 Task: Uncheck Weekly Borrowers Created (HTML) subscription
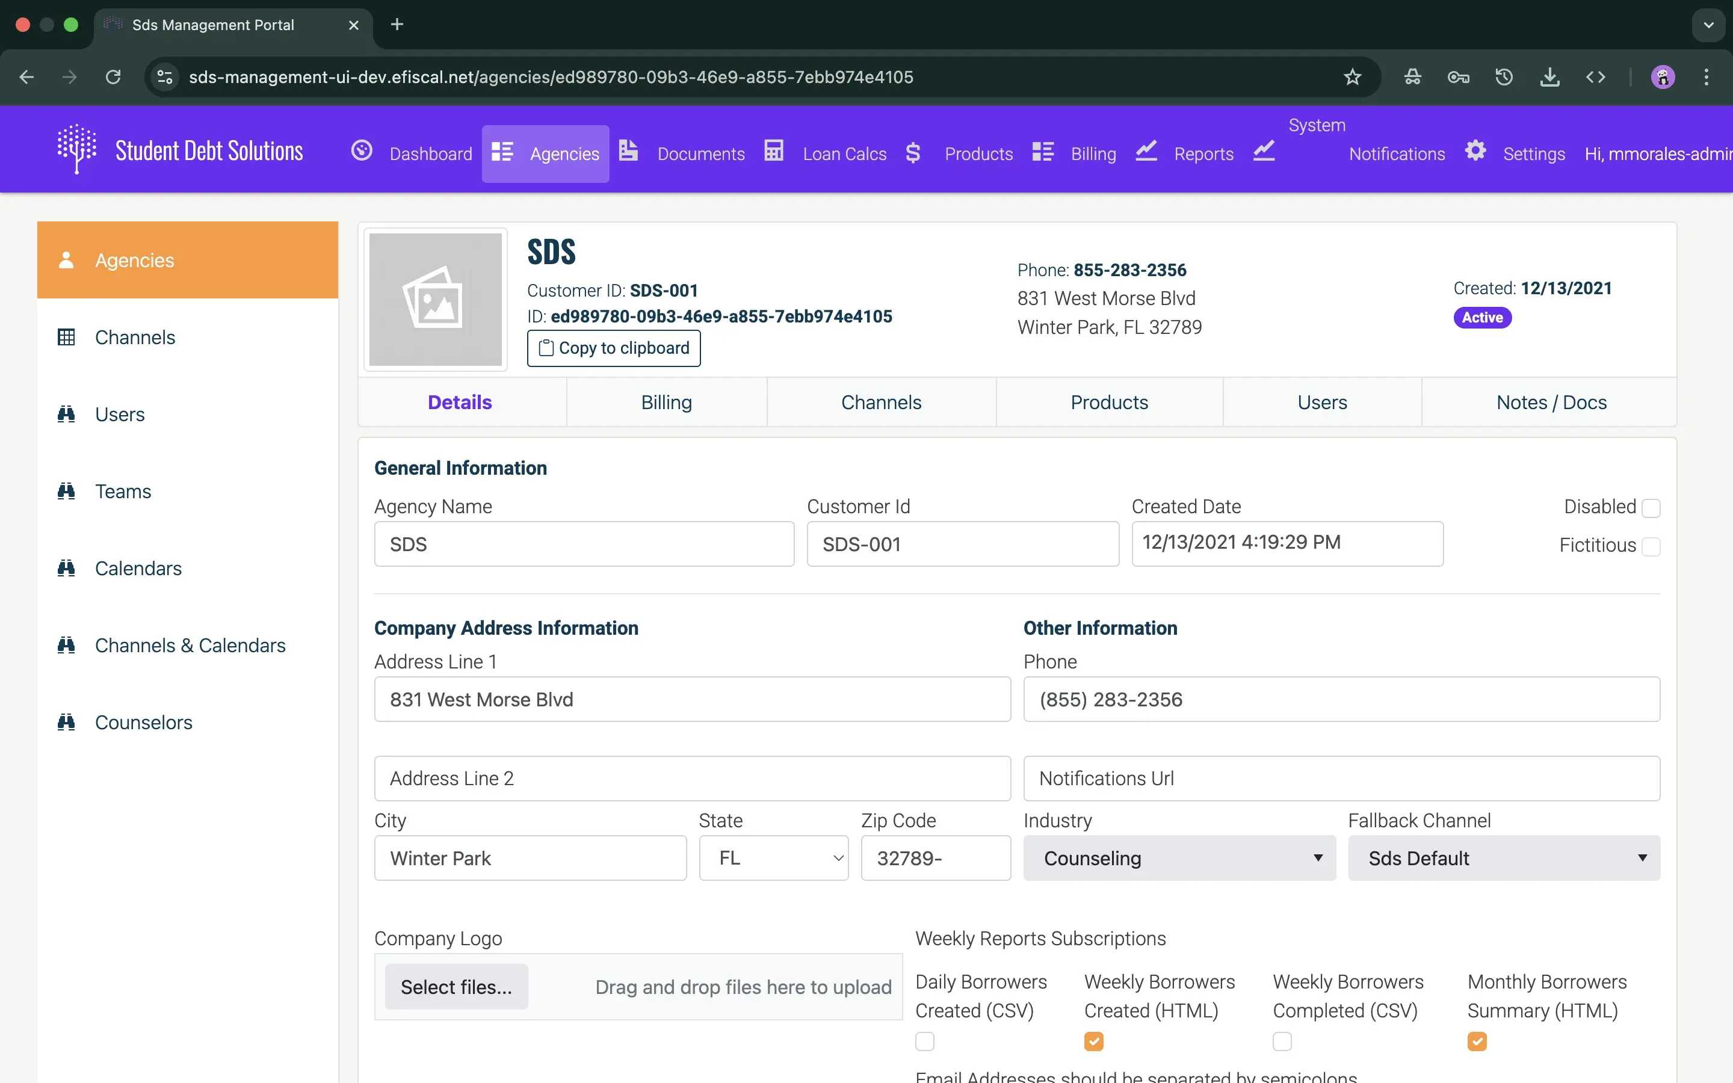1093,1041
